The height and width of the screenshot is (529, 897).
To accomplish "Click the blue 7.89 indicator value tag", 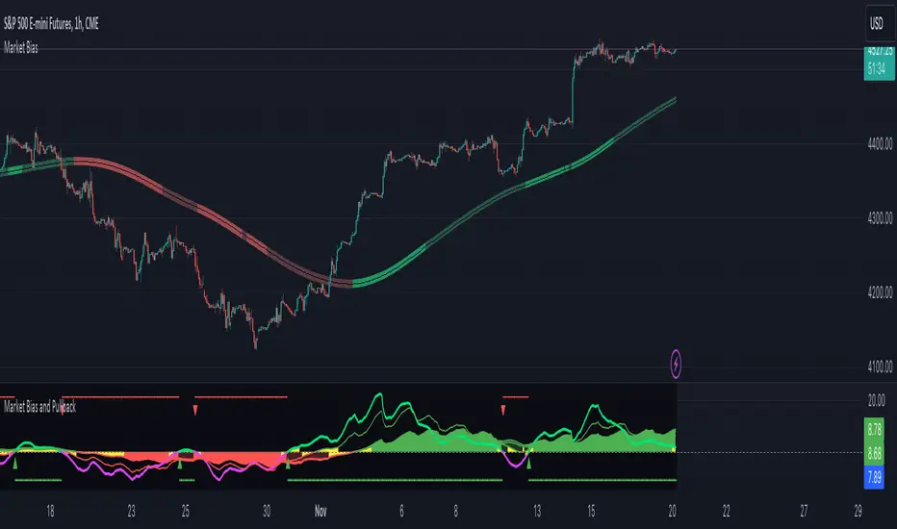I will pyautogui.click(x=874, y=477).
